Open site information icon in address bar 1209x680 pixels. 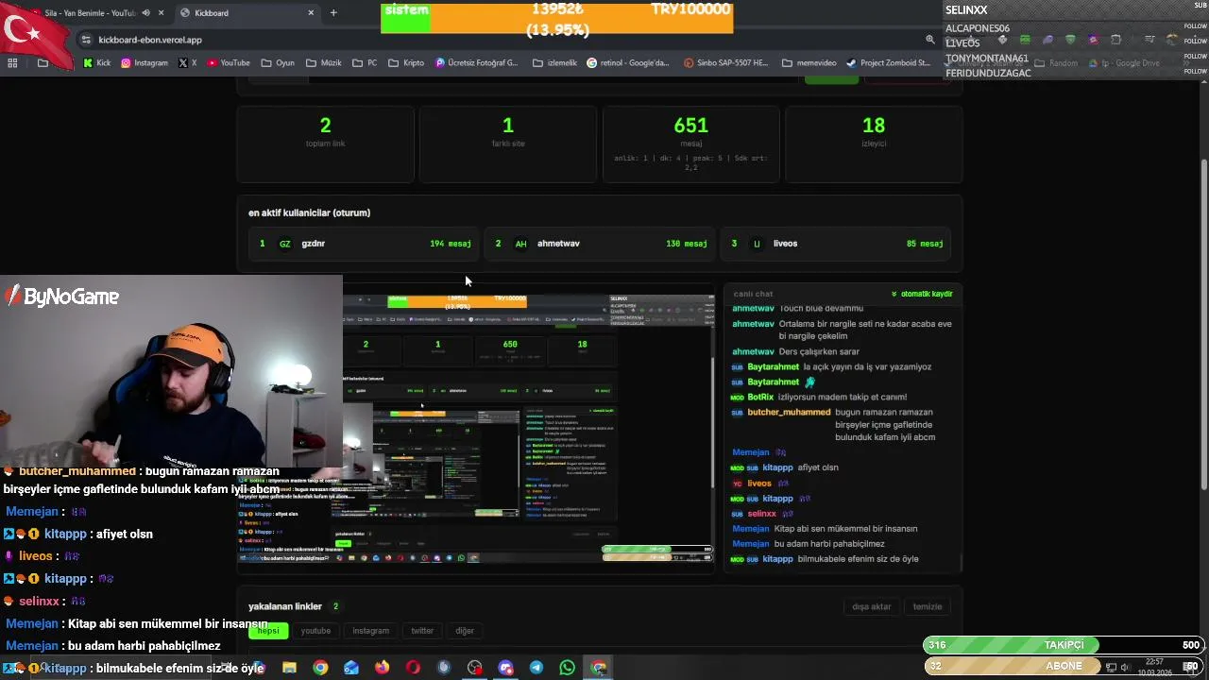(86, 40)
